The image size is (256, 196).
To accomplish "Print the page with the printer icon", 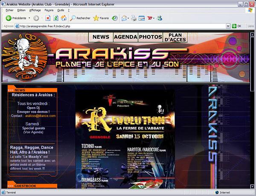I will pyautogui.click(x=134, y=18).
